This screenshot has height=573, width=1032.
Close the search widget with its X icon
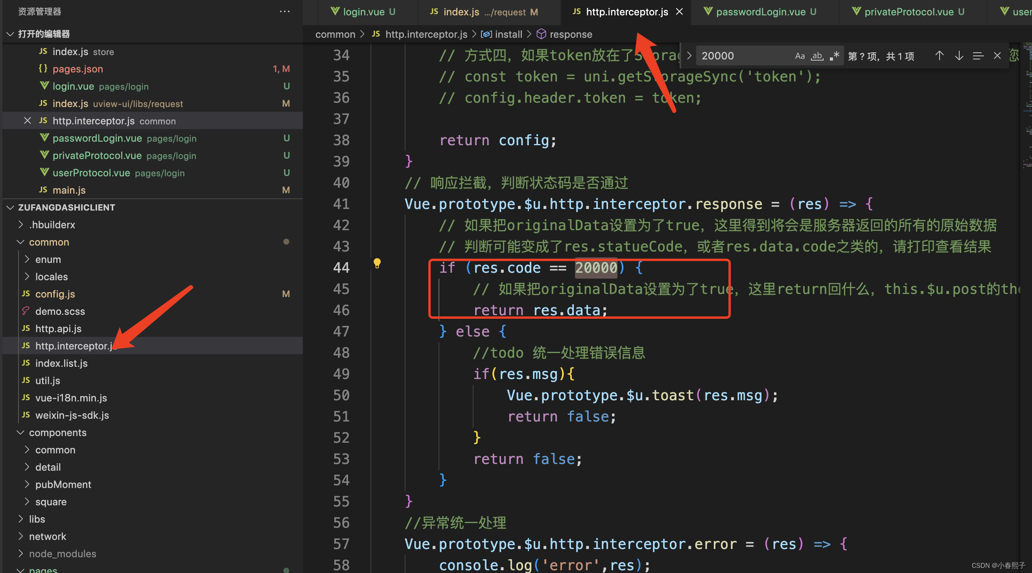click(997, 56)
